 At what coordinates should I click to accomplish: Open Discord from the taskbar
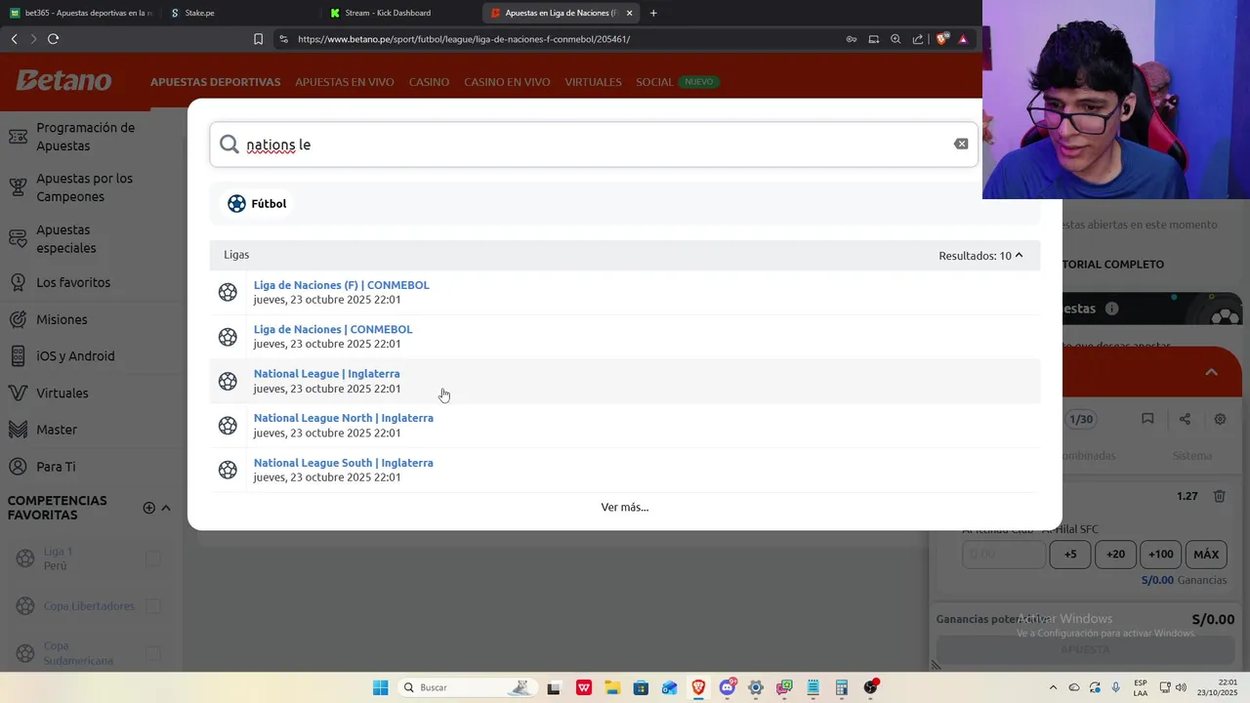[728, 687]
